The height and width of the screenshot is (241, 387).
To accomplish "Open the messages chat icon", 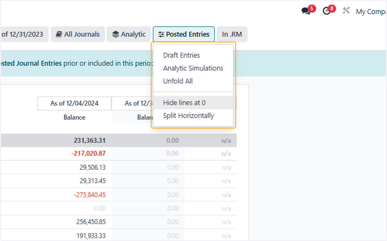I will [x=306, y=11].
